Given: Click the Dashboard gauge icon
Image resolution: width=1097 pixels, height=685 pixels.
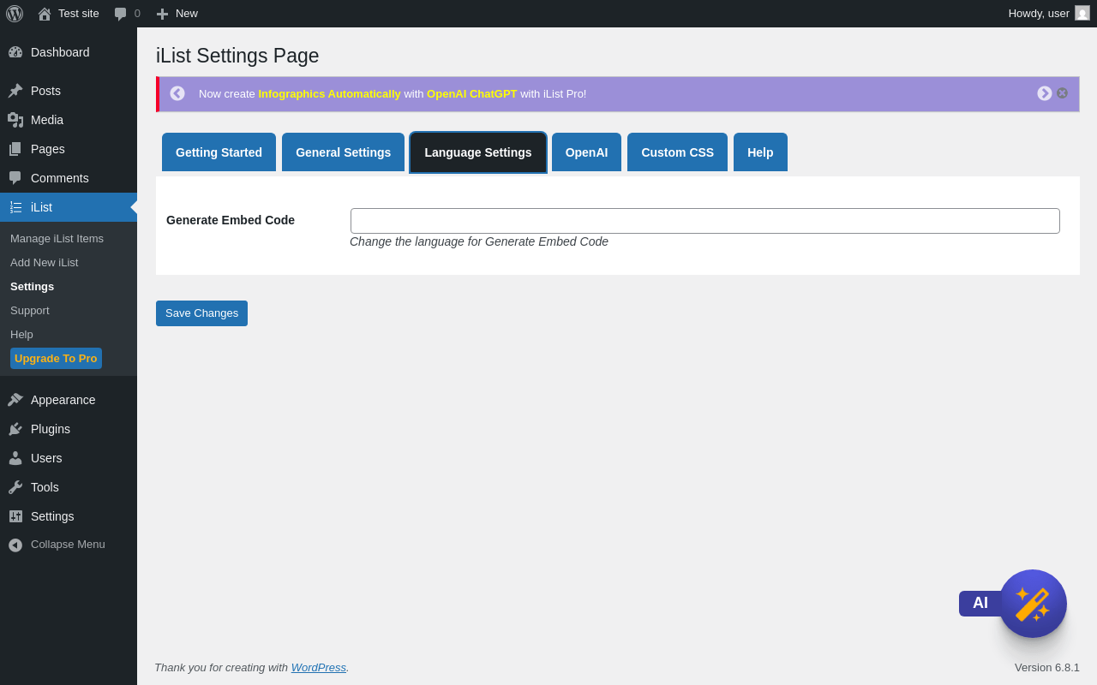Looking at the screenshot, I should [x=15, y=52].
